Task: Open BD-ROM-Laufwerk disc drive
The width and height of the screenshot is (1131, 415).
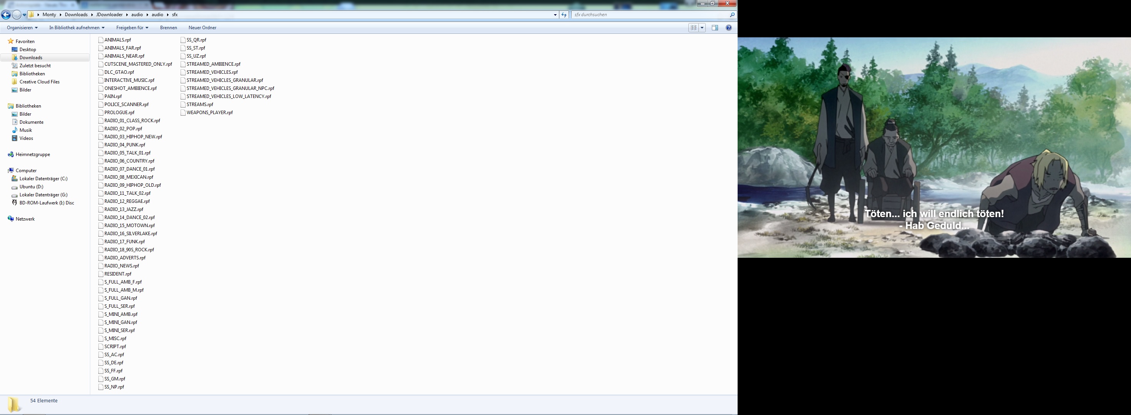Action: (46, 203)
